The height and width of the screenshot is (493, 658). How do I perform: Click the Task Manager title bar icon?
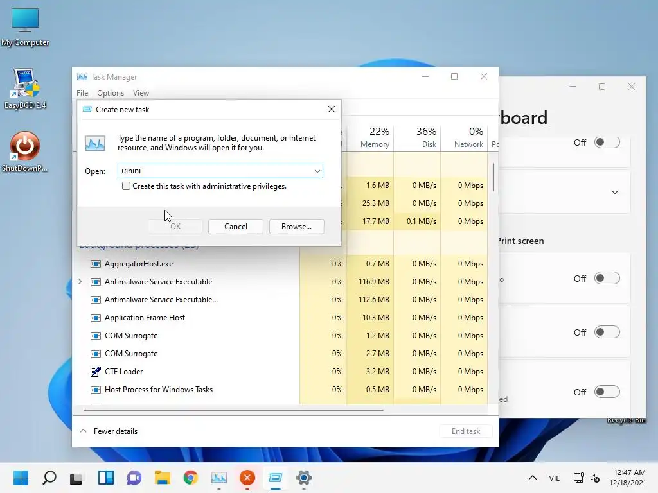point(82,77)
